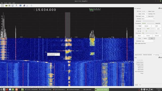Click the 15.034.000 frequency display
Screen dimensions: 162x91
click(45, 10)
